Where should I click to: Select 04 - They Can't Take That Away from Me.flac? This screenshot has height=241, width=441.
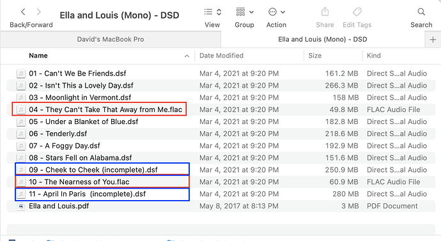pyautogui.click(x=105, y=110)
